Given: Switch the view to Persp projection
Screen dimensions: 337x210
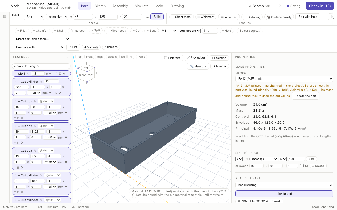Looking at the screenshot, I should (x=141, y=57).
